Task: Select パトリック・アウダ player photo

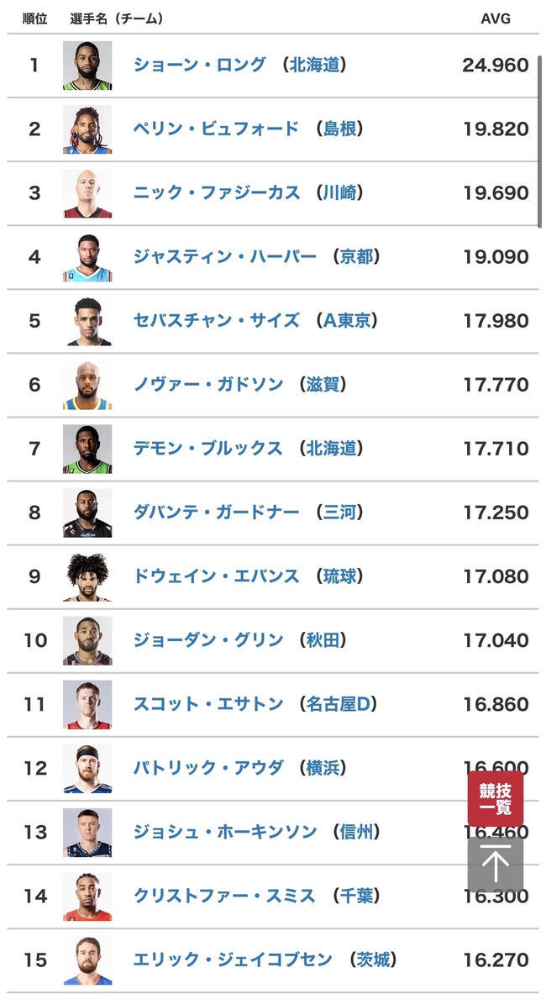Action: click(87, 768)
